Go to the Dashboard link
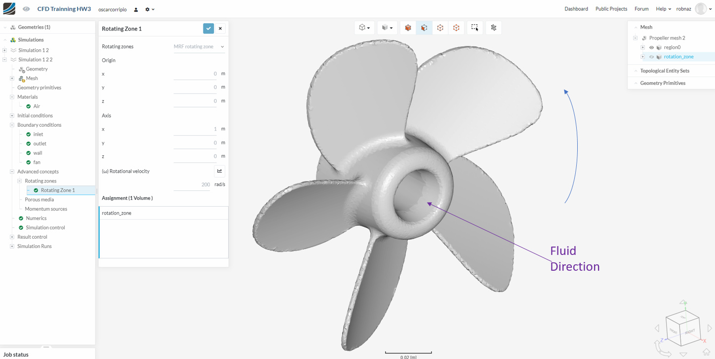 click(576, 9)
